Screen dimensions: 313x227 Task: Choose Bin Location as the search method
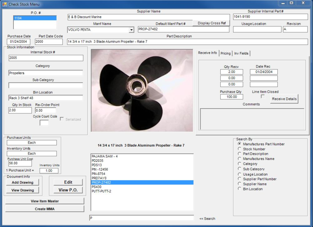coord(239,189)
